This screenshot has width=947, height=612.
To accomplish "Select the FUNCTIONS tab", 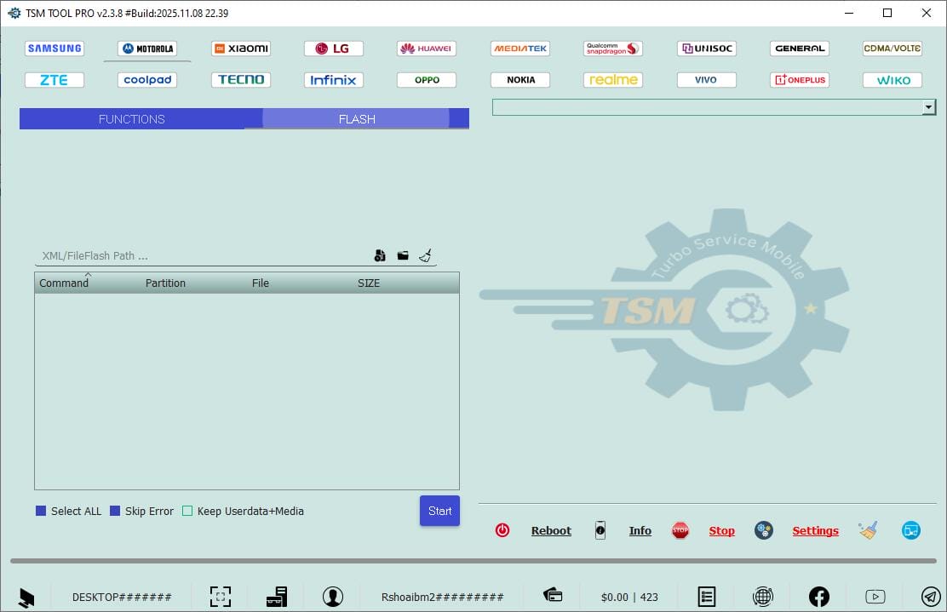I will coord(132,119).
